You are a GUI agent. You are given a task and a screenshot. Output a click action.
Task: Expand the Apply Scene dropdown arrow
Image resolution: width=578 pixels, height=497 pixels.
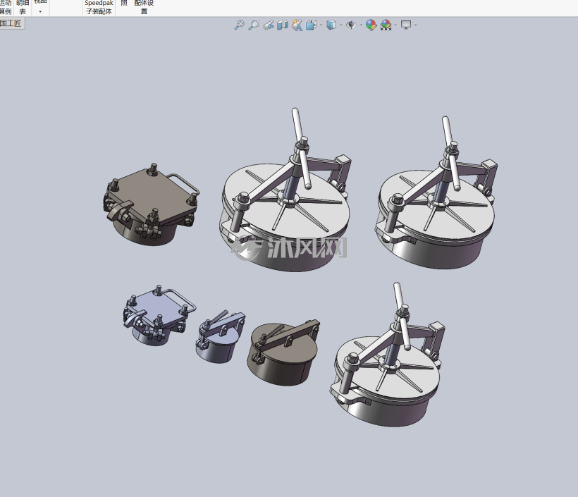395,25
